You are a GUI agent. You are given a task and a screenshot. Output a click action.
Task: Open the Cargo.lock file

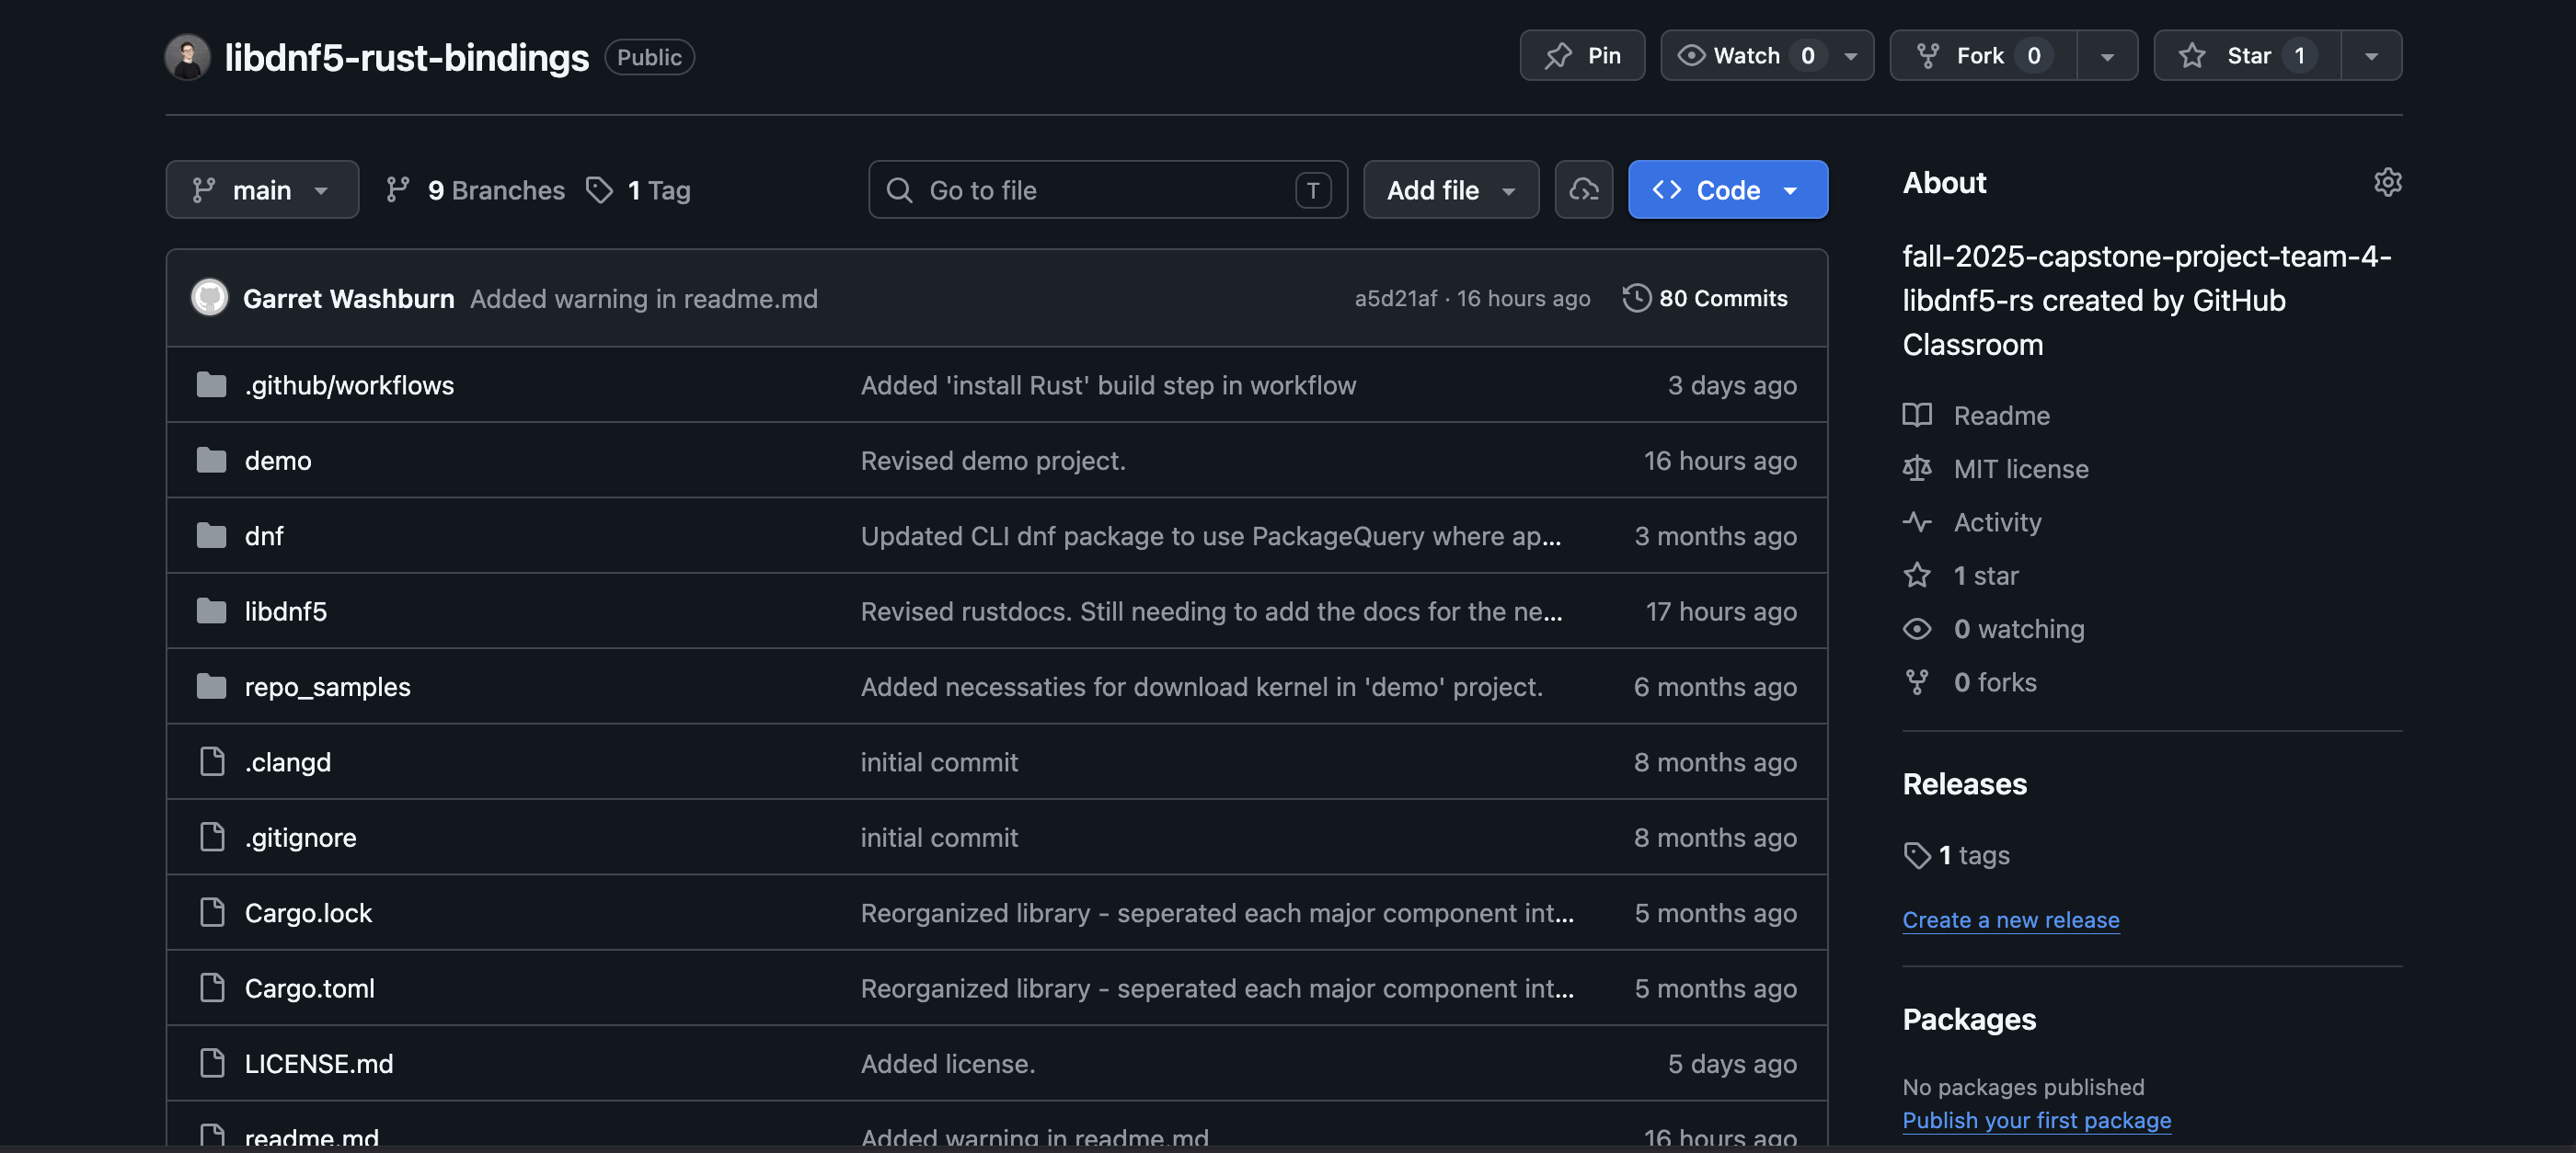pyautogui.click(x=308, y=913)
